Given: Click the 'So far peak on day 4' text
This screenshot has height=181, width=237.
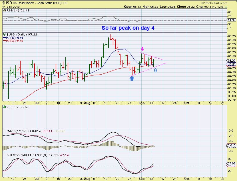Looking at the screenshot, I should (128, 28).
